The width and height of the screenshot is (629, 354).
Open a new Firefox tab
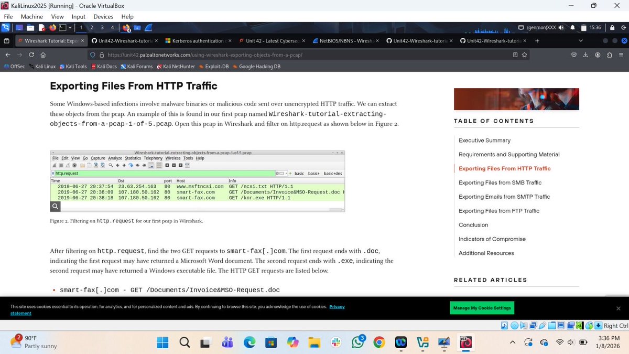pyautogui.click(x=537, y=41)
